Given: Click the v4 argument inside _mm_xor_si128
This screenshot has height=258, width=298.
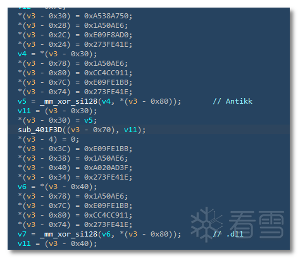Looking at the screenshot, I should pyautogui.click(x=106, y=101).
